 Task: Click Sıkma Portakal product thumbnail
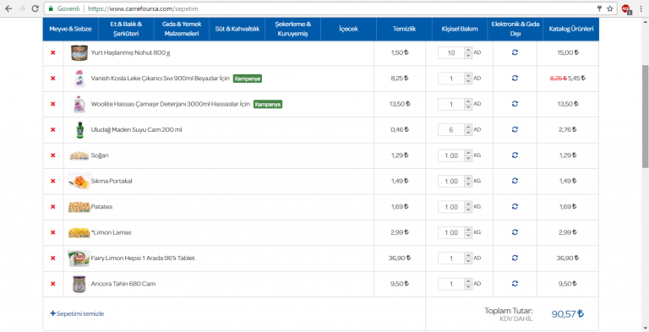click(79, 181)
